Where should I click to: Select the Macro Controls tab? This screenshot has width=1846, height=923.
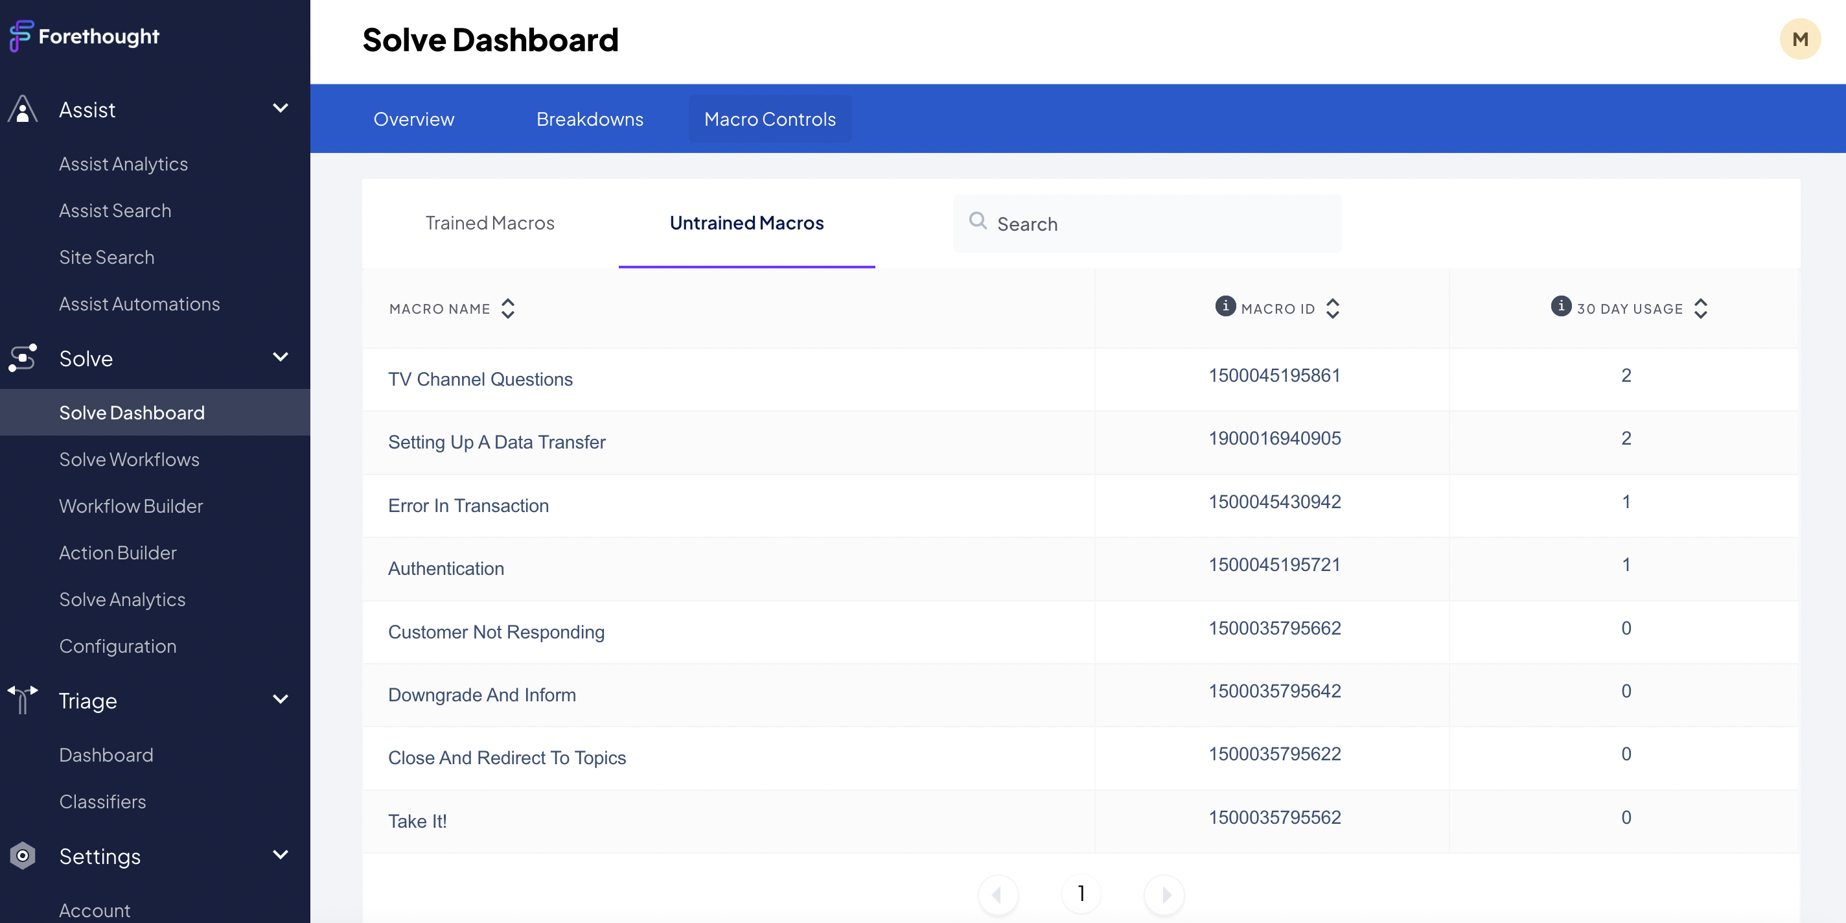point(770,119)
